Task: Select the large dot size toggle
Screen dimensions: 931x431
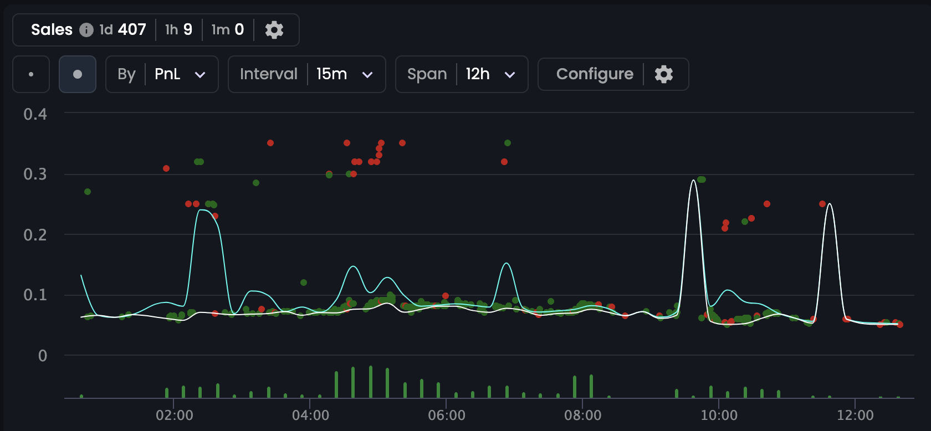Action: pos(78,74)
